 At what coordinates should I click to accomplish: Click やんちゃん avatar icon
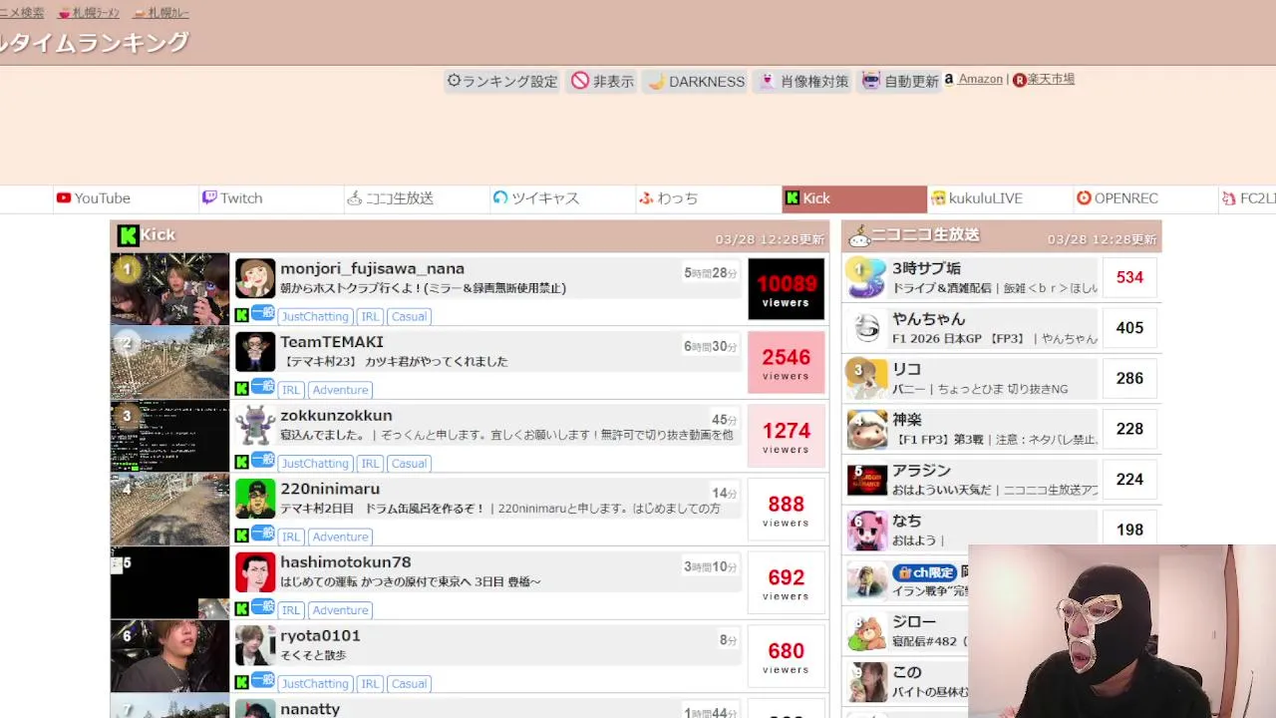(x=866, y=328)
